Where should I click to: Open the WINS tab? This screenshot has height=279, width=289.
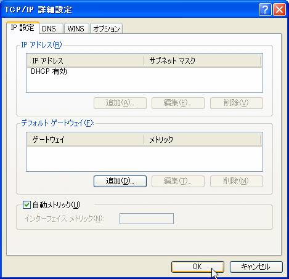click(76, 28)
